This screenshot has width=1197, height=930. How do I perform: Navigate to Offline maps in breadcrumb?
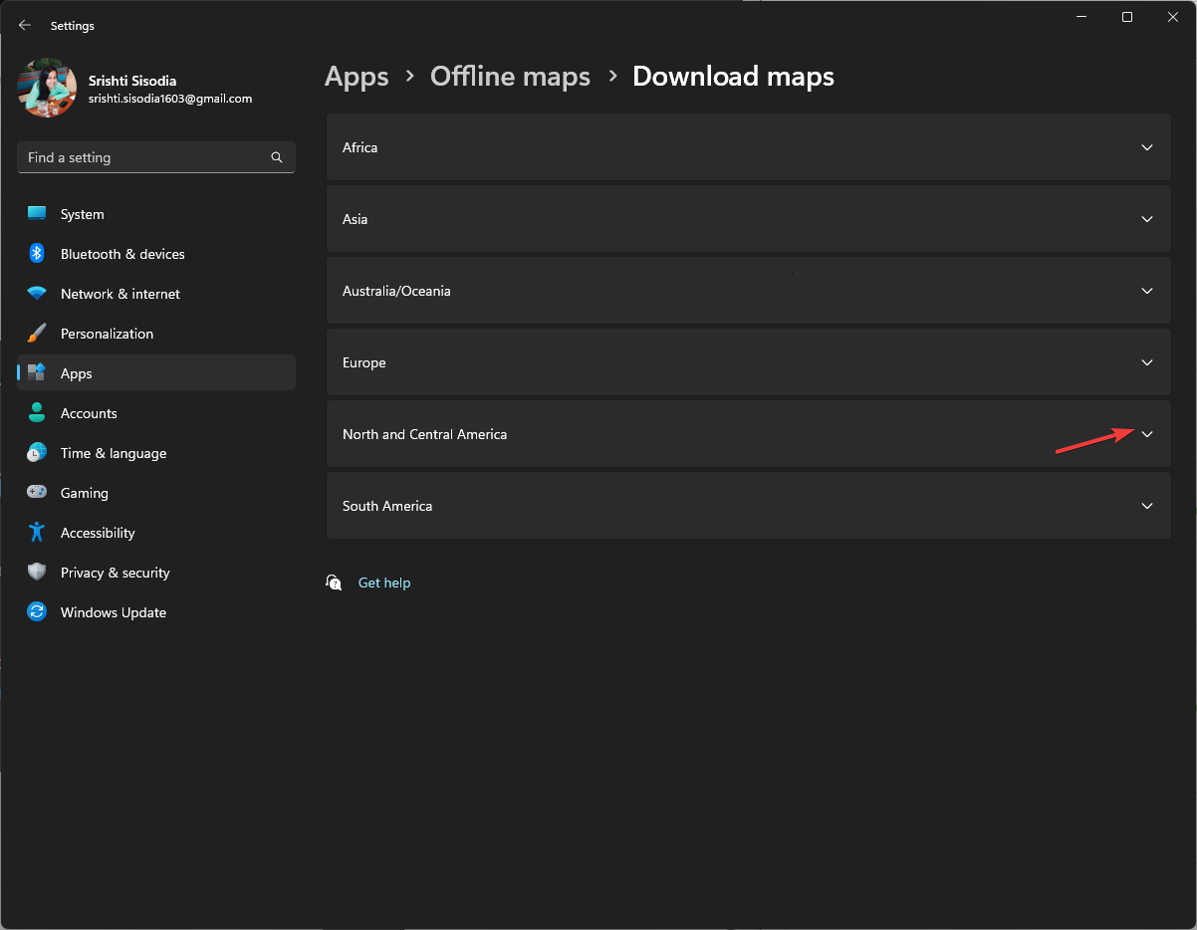(510, 77)
